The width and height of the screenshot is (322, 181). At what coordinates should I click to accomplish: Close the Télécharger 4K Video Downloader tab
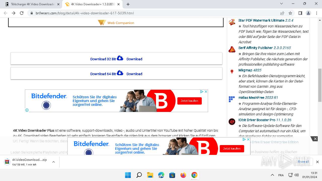[x=58, y=4]
